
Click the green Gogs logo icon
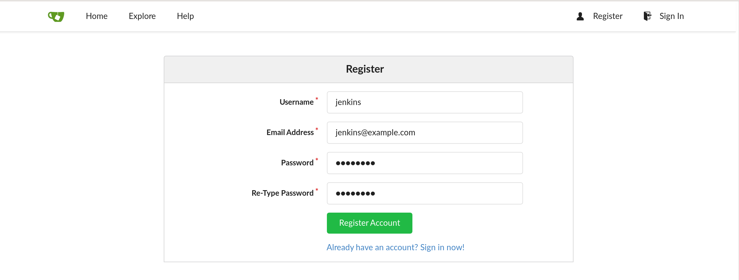click(56, 16)
